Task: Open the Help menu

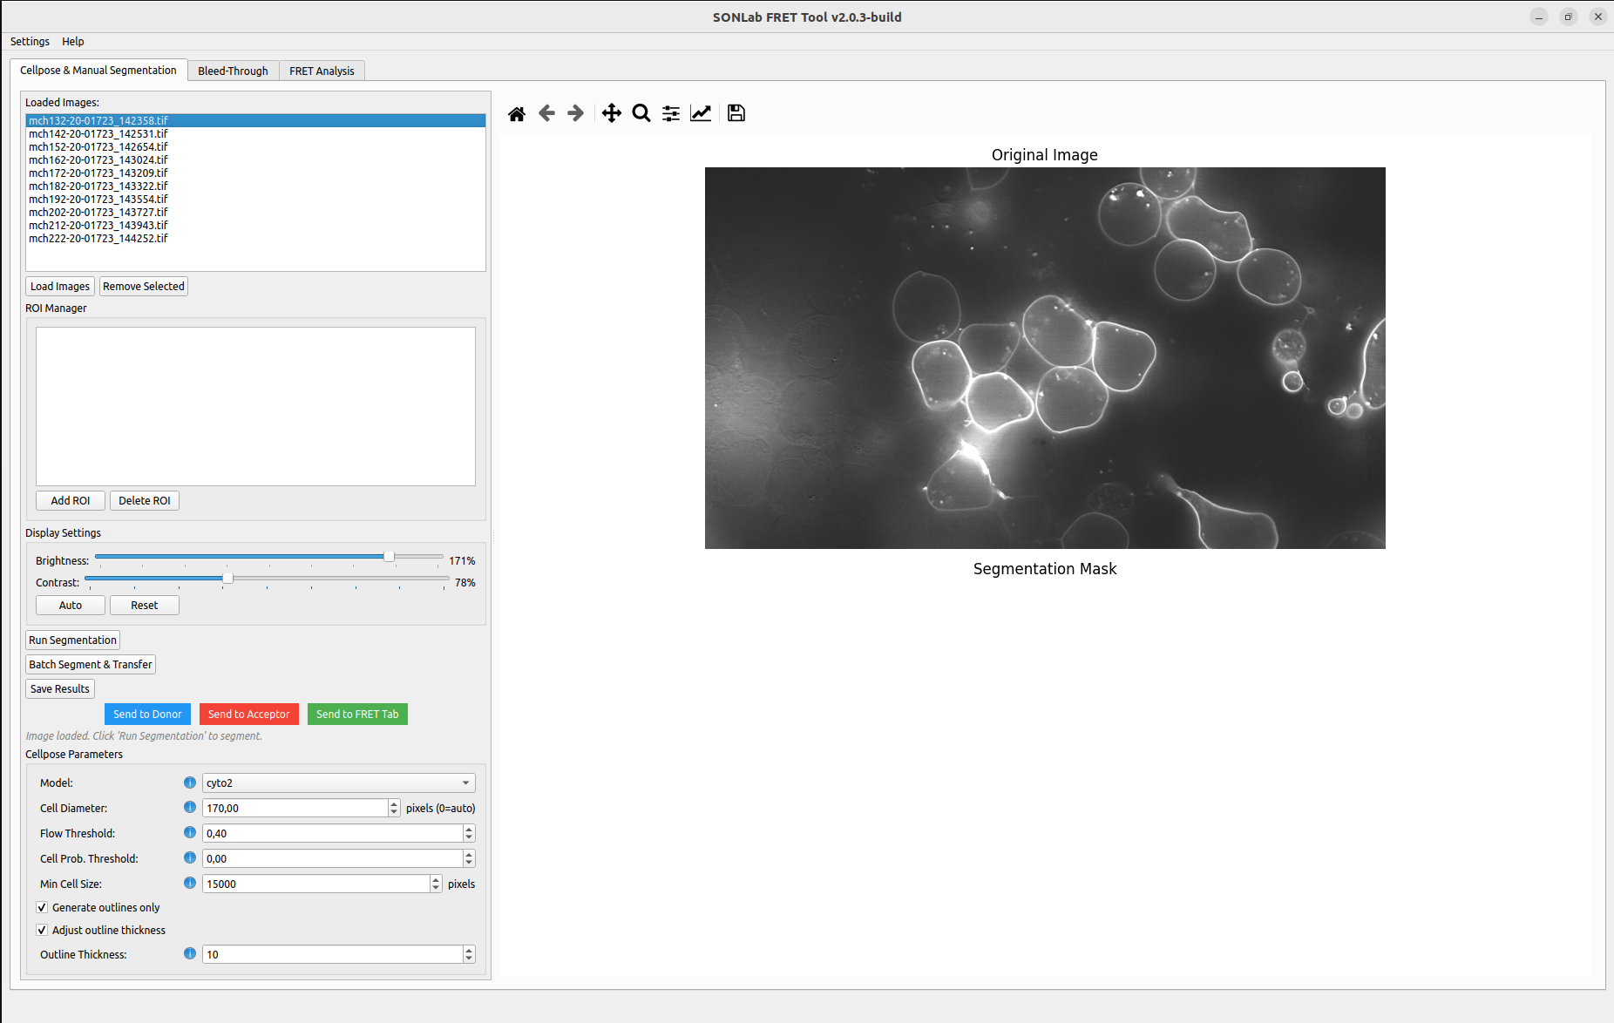Action: coord(73,41)
